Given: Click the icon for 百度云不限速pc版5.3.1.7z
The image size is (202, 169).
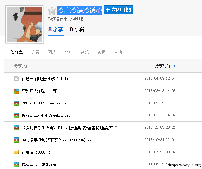Looking at the screenshot, I should [x=16, y=79].
